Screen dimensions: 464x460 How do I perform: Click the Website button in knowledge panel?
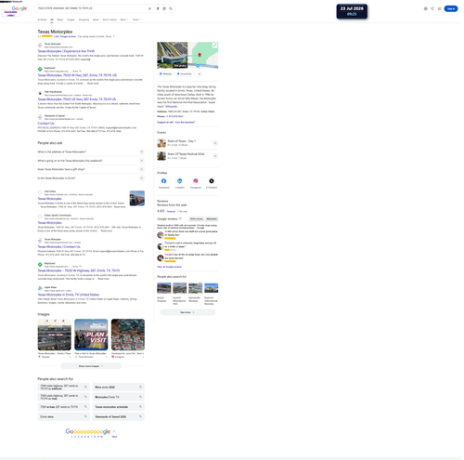[x=165, y=73]
